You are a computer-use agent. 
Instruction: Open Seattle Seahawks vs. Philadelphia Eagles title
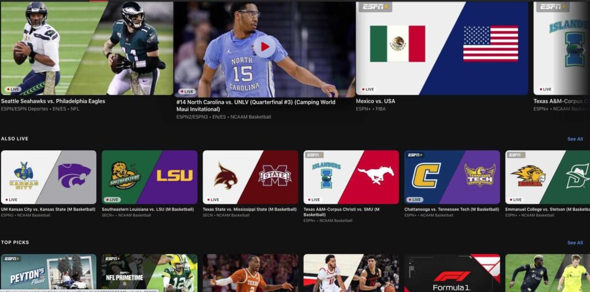tap(61, 101)
